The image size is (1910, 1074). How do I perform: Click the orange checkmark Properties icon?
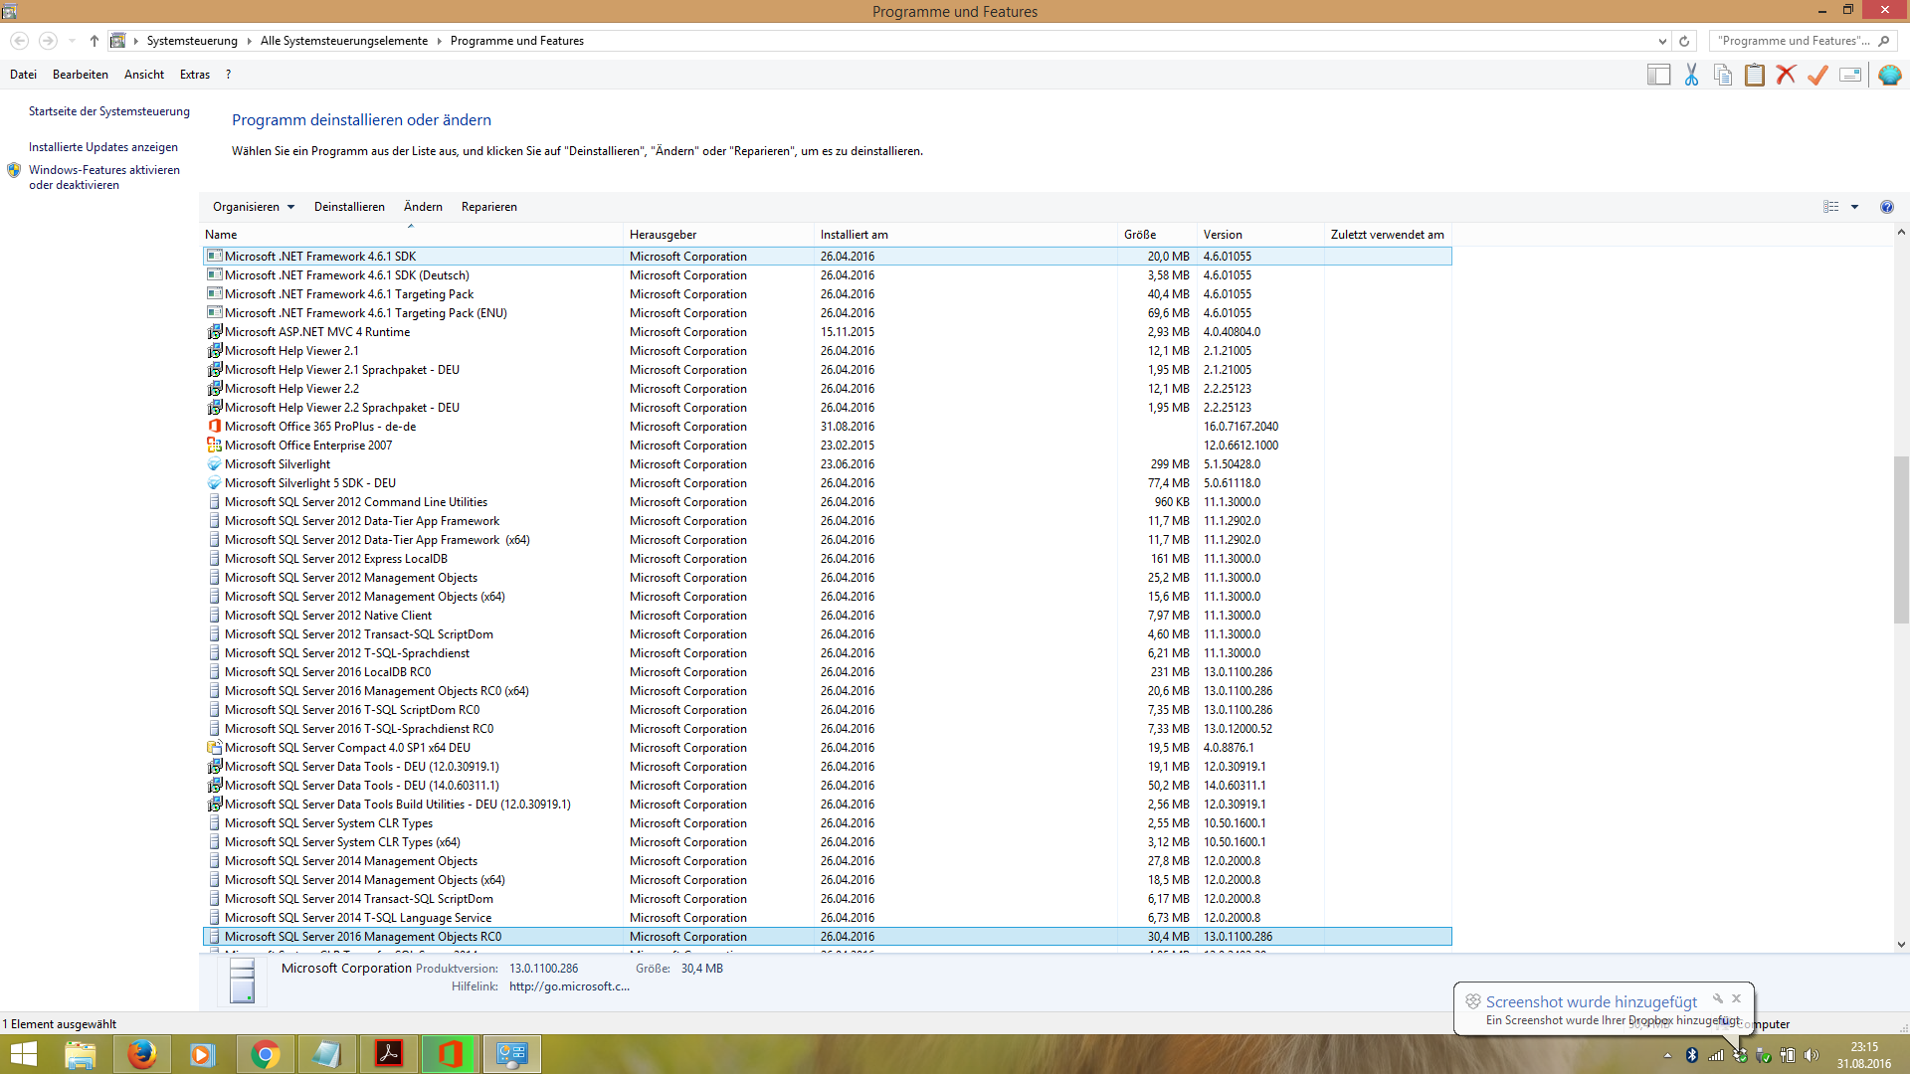(x=1818, y=75)
